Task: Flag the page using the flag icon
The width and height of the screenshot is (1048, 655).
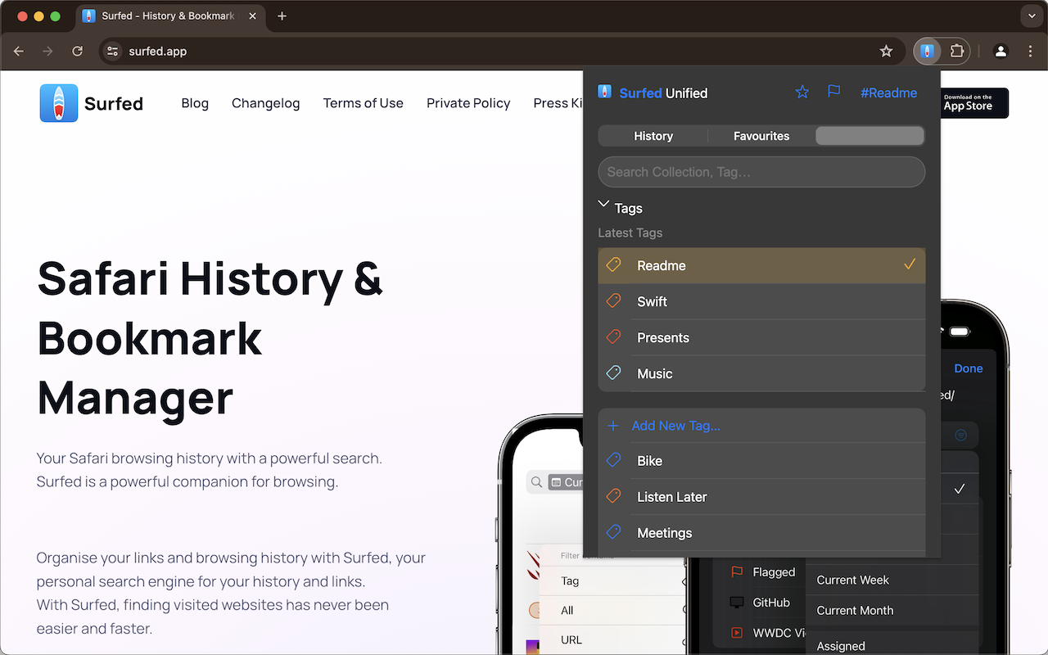Action: coord(833,92)
